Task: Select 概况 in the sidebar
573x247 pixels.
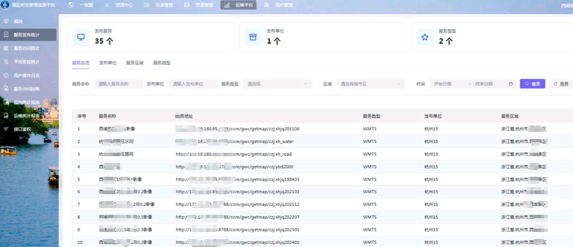Action: coord(18,21)
